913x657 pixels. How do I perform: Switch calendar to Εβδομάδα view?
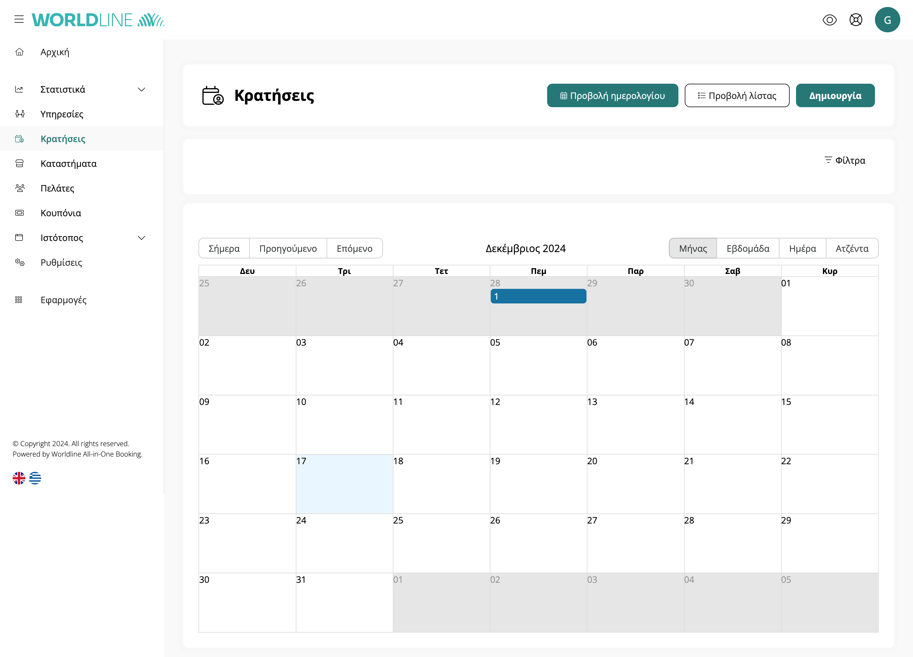(748, 248)
